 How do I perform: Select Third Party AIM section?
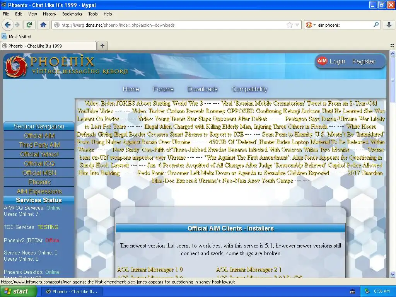click(39, 145)
